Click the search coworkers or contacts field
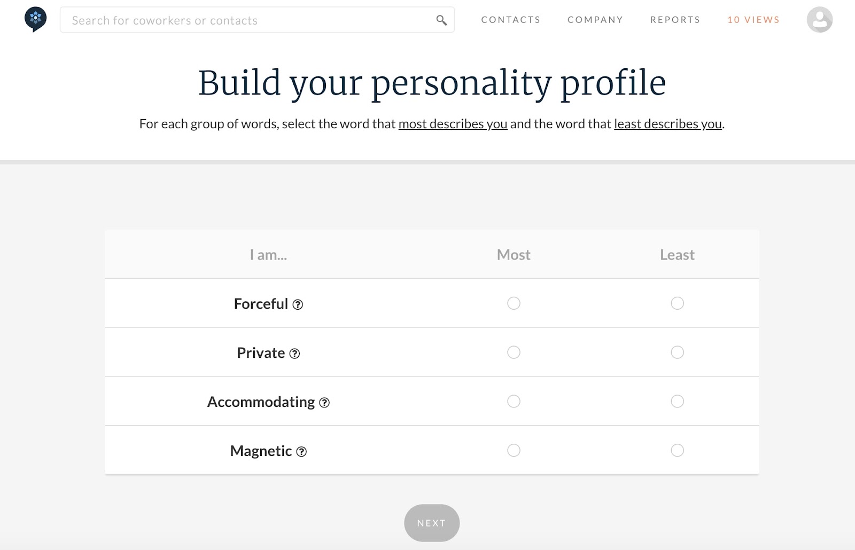 point(214,20)
